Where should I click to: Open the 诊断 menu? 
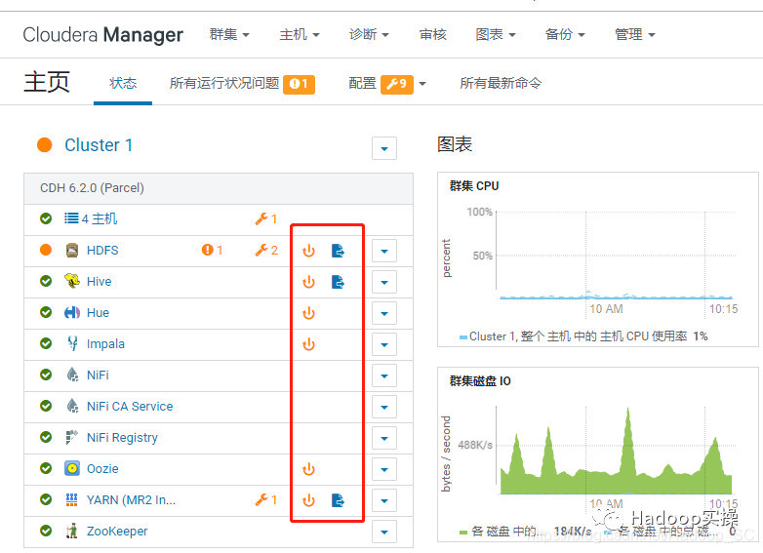(369, 34)
